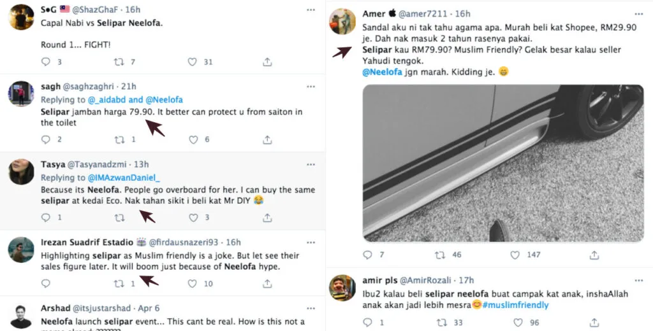Reply to amir pls tweet
This screenshot has height=331, width=653.
366,323
